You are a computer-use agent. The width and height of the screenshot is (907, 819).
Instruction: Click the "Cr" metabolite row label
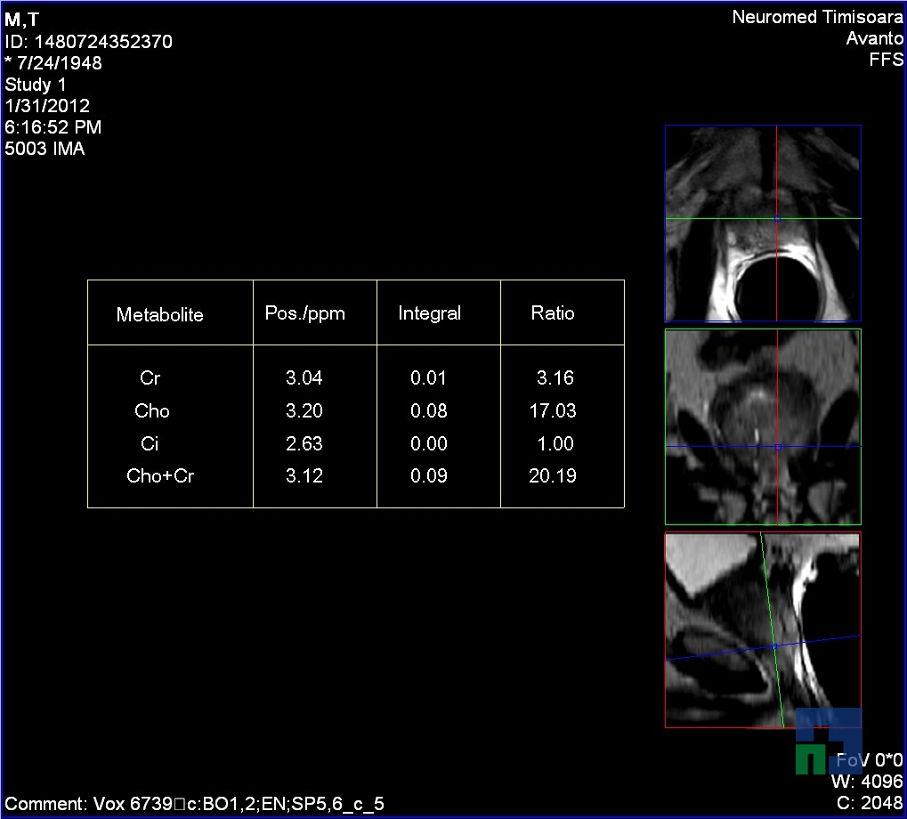[150, 378]
